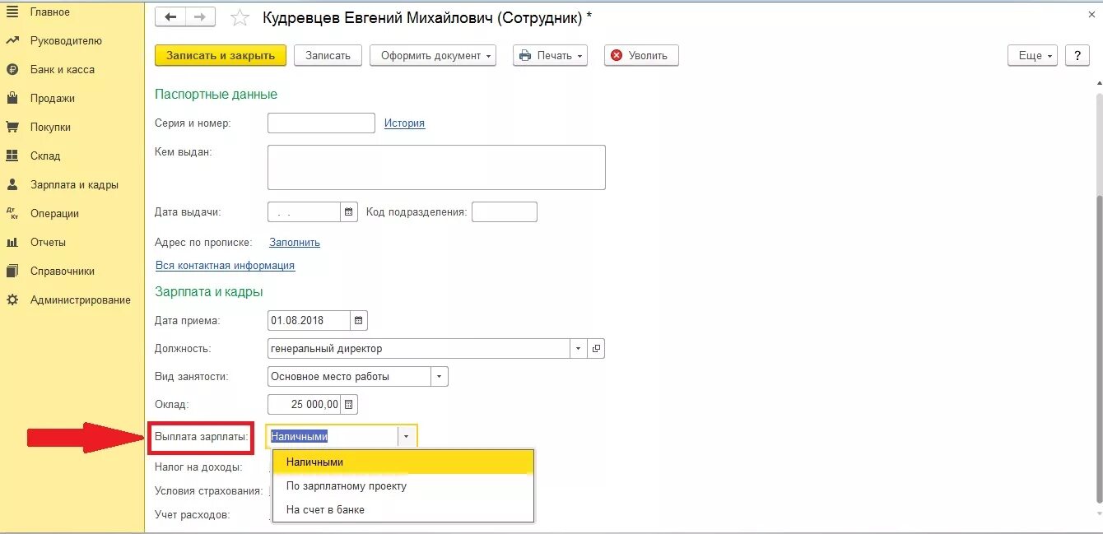Viewport: 1103px width, 534px height.
Task: Collapse the Выплата зарплаты dropdown arrow
Action: click(x=407, y=437)
